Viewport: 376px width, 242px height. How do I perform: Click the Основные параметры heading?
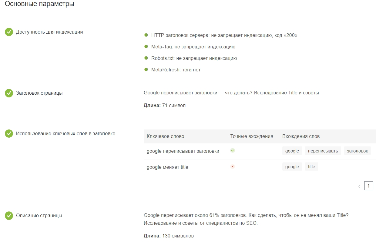click(x=39, y=4)
